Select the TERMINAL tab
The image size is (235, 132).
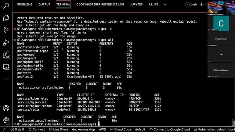coord(63,4)
